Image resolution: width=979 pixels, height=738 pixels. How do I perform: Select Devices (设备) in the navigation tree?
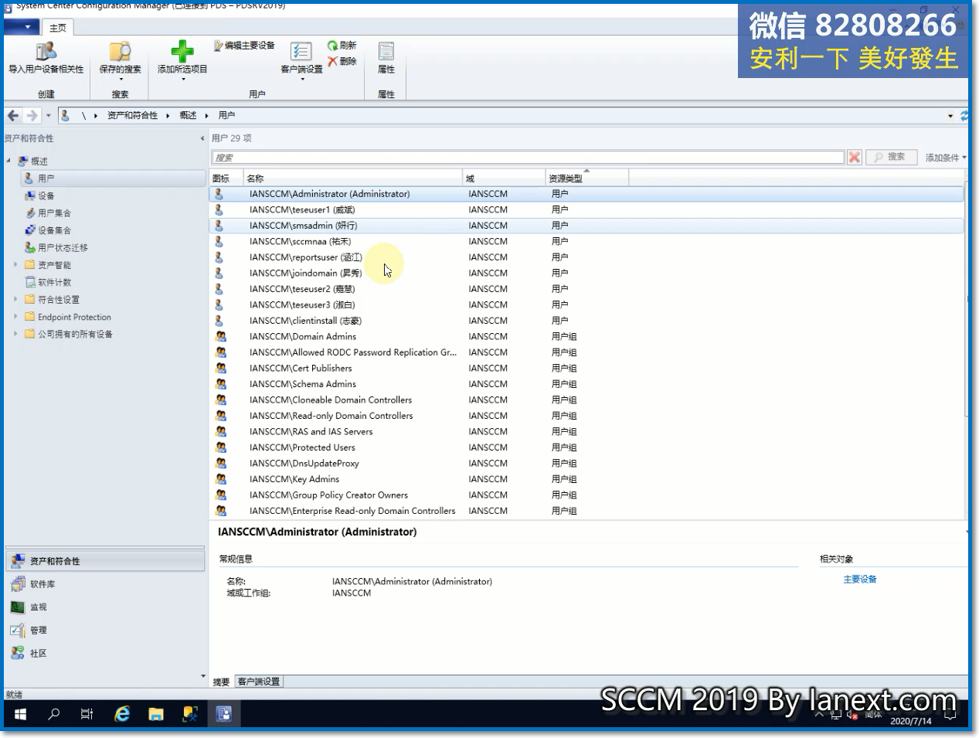[46, 196]
